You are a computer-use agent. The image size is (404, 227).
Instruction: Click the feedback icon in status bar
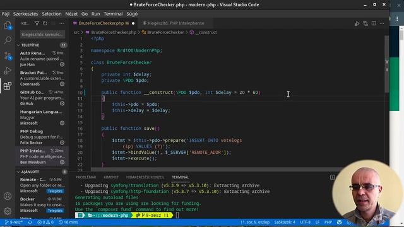pos(340,222)
